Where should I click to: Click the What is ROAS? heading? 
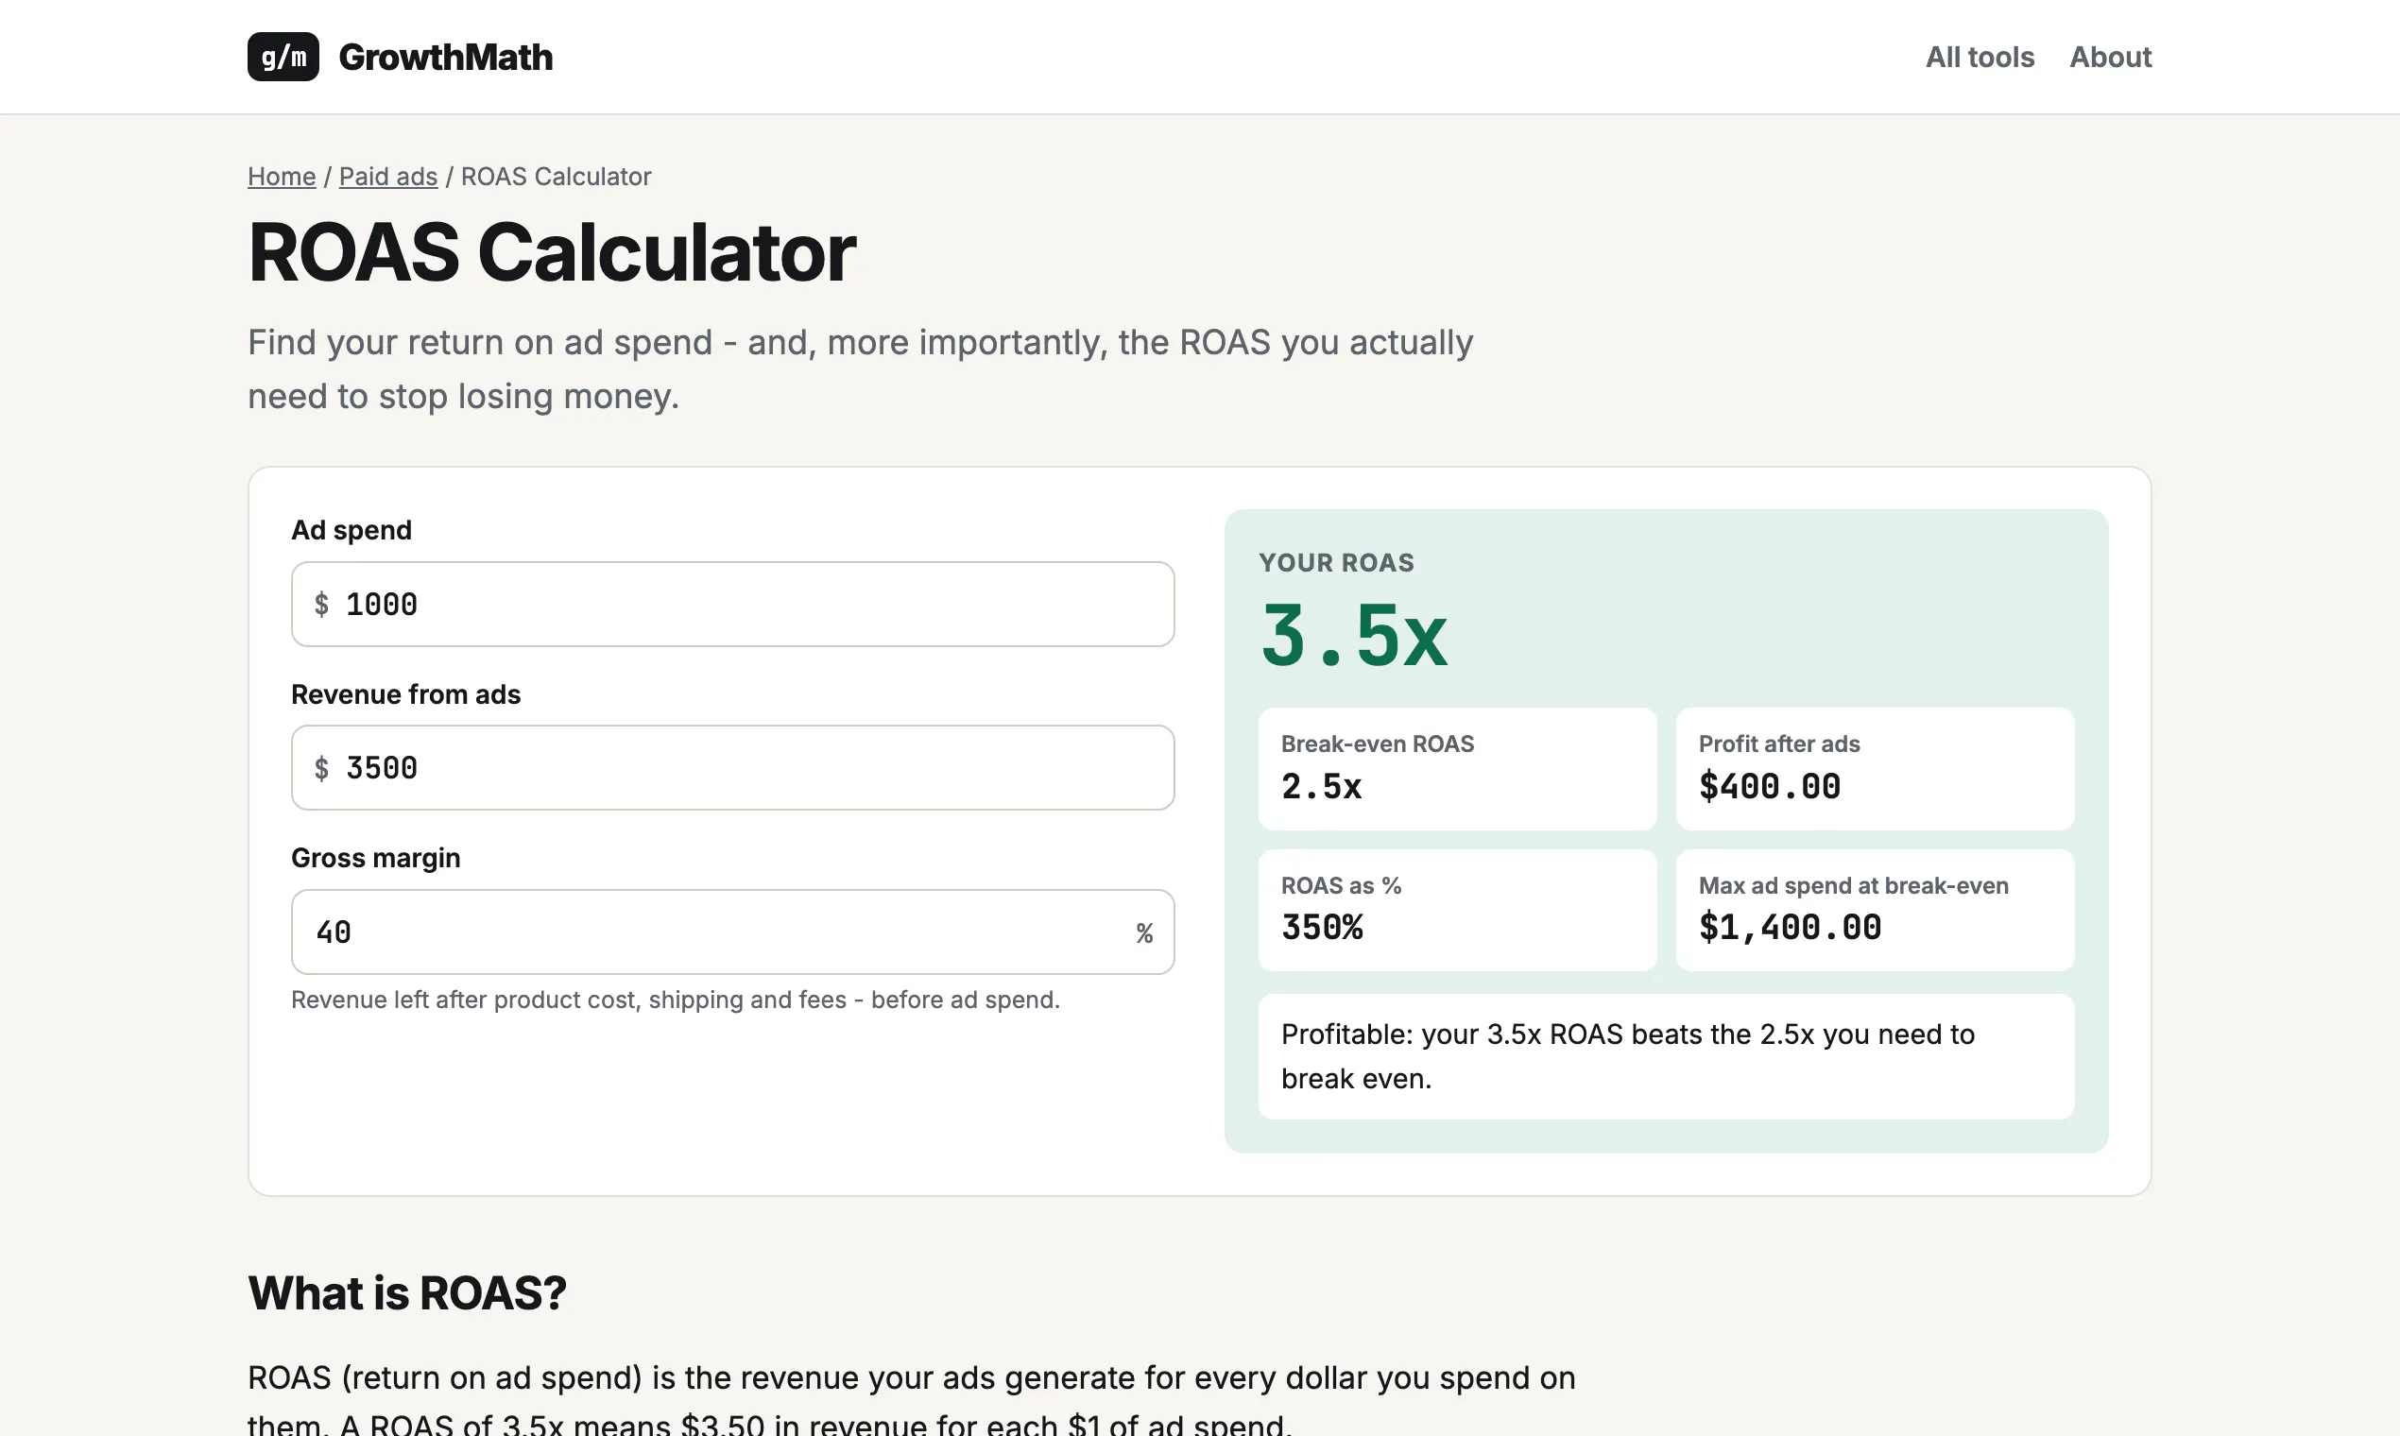pos(407,1292)
